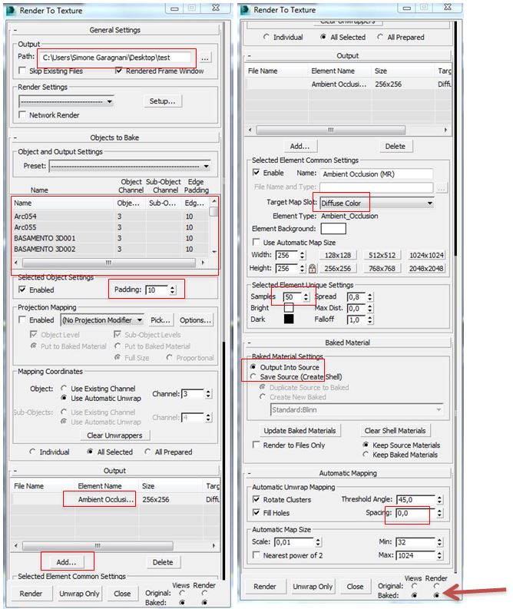
Task: Toggle Rotate Clusters checkbox
Action: 256,499
